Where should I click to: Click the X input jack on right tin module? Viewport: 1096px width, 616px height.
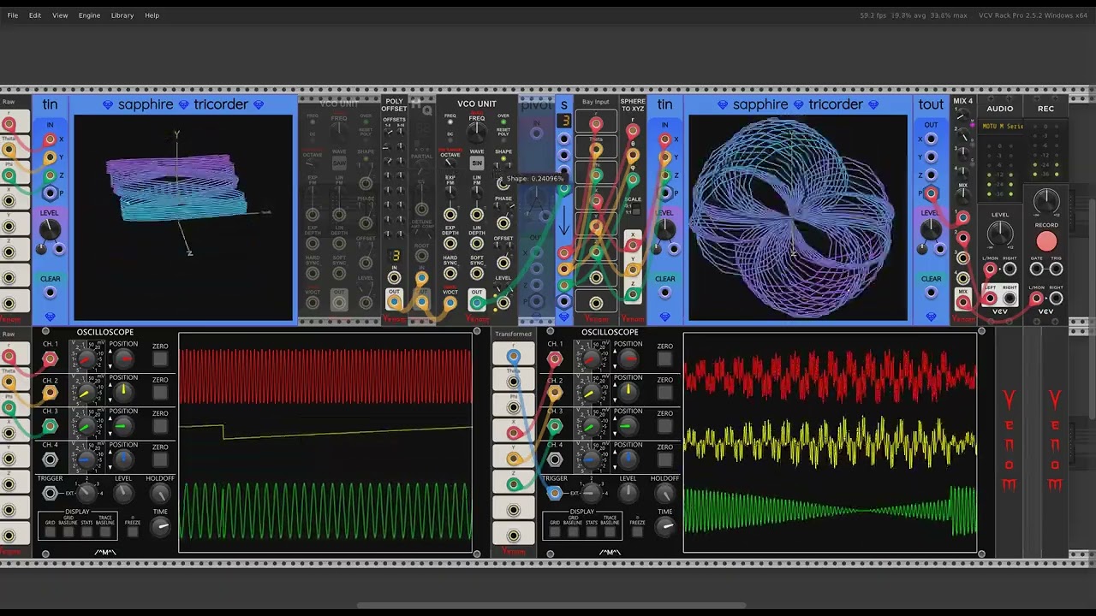pyautogui.click(x=664, y=139)
